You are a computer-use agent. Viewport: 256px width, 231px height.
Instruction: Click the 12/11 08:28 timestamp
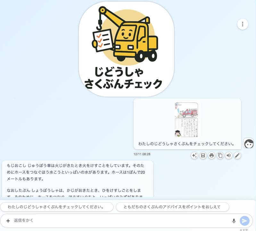tap(142, 154)
